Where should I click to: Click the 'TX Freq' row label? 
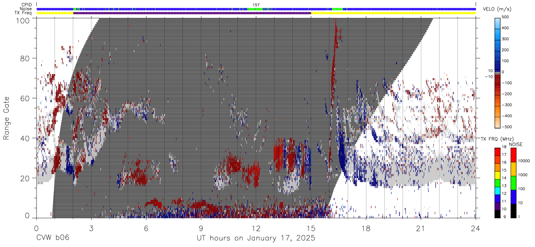coord(24,13)
